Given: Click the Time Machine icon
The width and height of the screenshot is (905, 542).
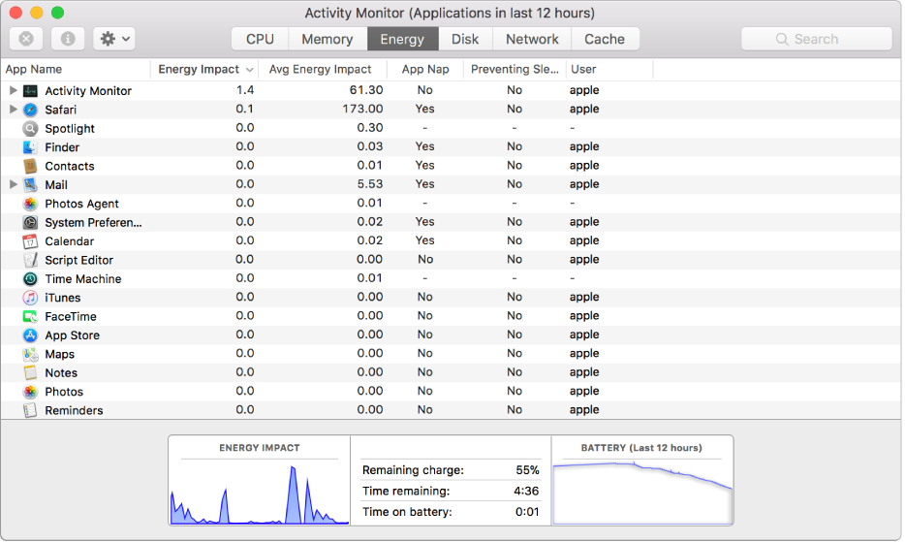Looking at the screenshot, I should click(30, 278).
